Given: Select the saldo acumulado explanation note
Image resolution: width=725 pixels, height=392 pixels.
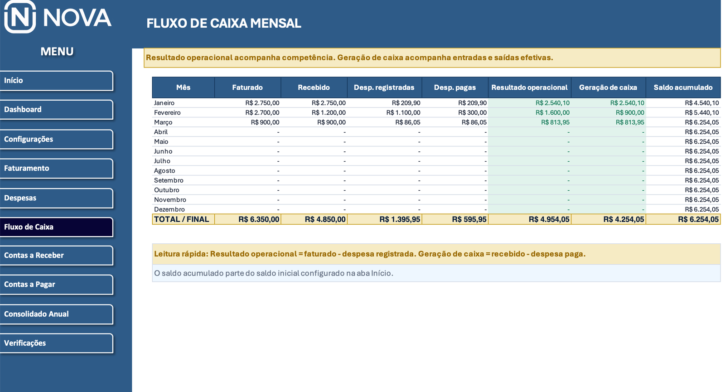Looking at the screenshot, I should coord(436,273).
